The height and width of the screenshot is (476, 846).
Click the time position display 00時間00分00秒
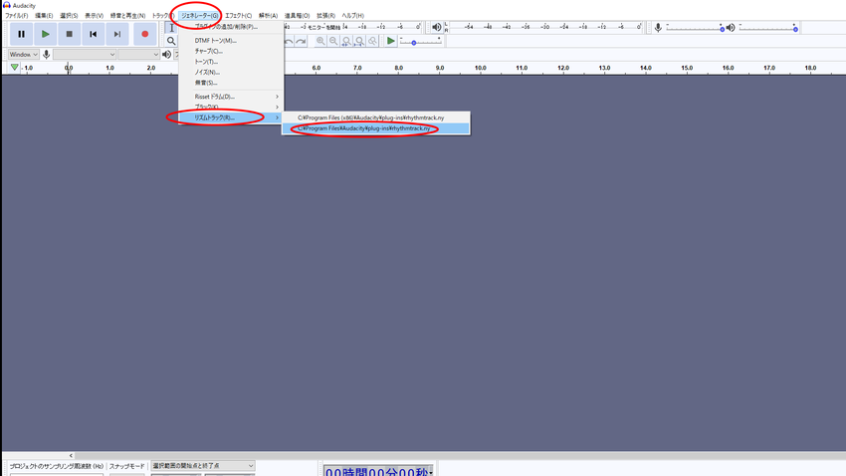tap(377, 471)
